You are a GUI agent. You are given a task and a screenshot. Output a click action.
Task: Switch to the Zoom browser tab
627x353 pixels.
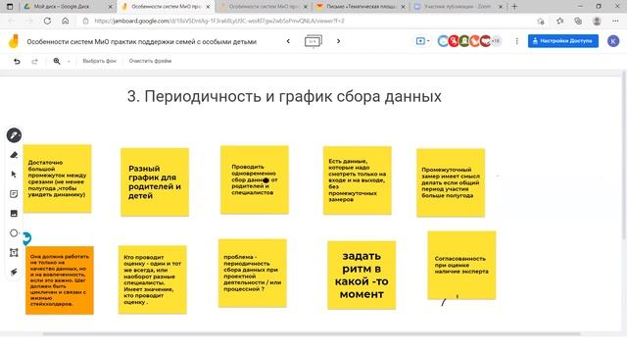pyautogui.click(x=458, y=7)
